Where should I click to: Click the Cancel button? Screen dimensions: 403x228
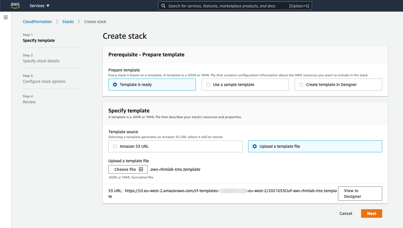click(346, 213)
